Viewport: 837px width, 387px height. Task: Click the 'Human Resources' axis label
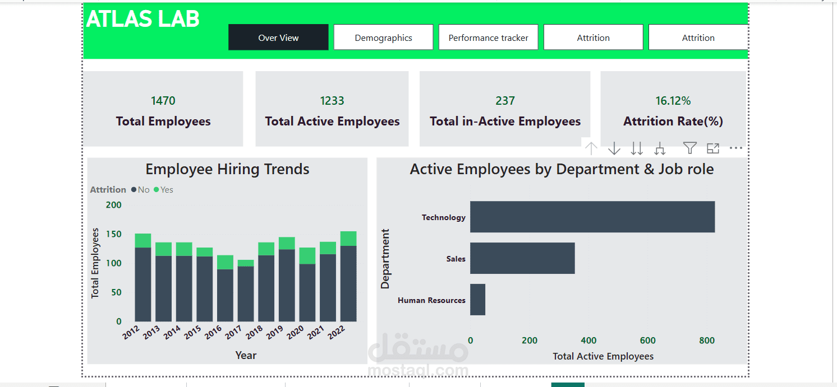pos(431,300)
